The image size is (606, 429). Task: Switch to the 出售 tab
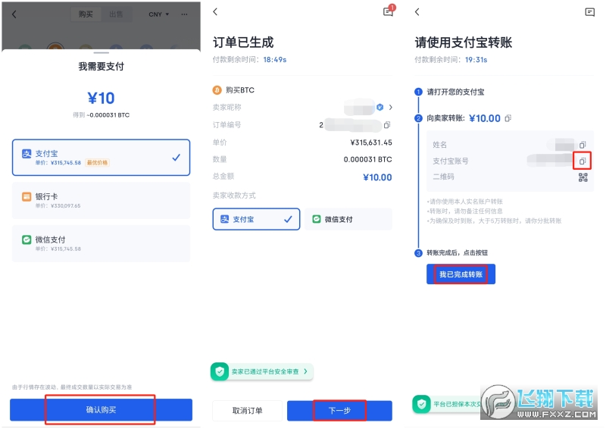click(117, 14)
